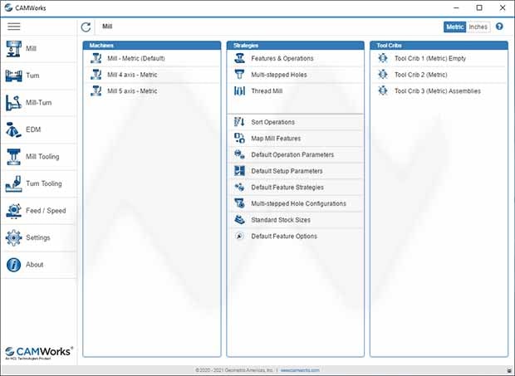515x376 pixels.
Task: Open Map Mill Features text button
Action: click(276, 139)
